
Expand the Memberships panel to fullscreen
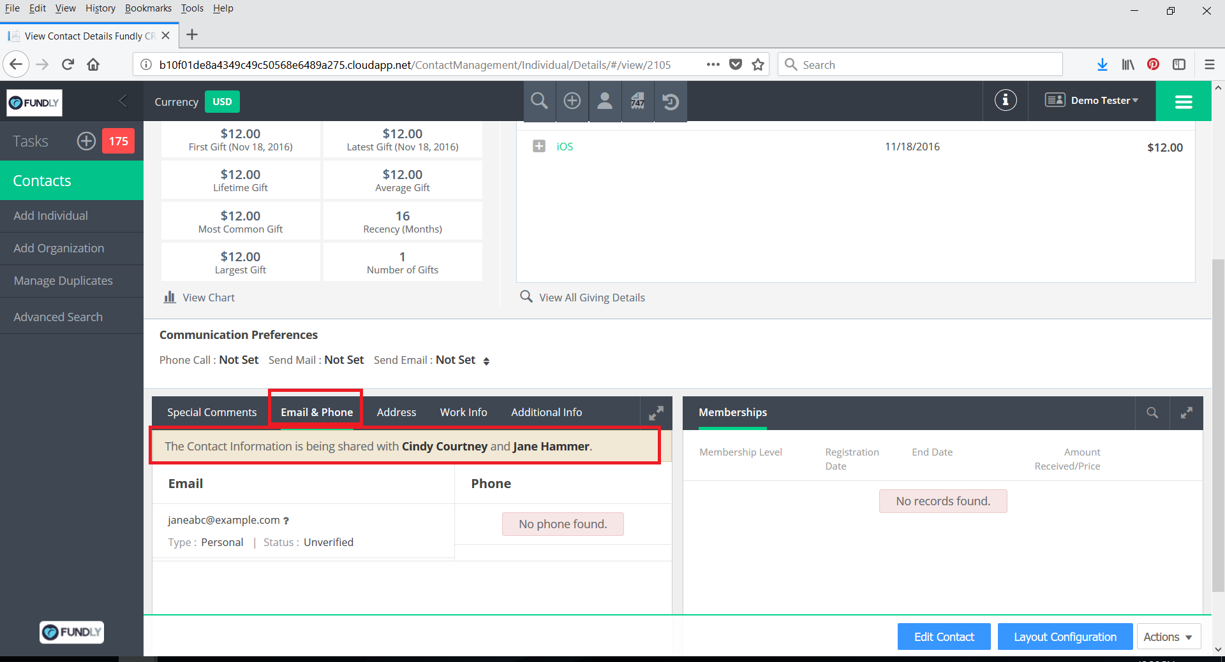point(1186,413)
